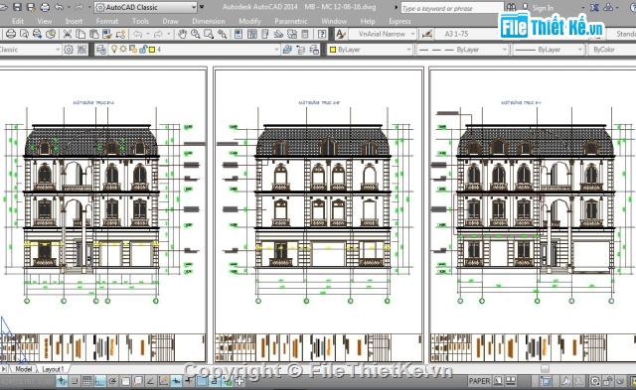The image size is (636, 390).
Task: Open Layer Properties Manager icon
Action: point(101,50)
